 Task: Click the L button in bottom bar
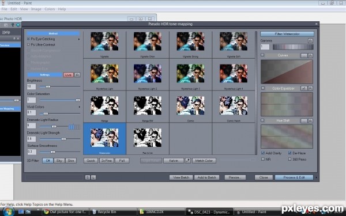(x=93, y=177)
